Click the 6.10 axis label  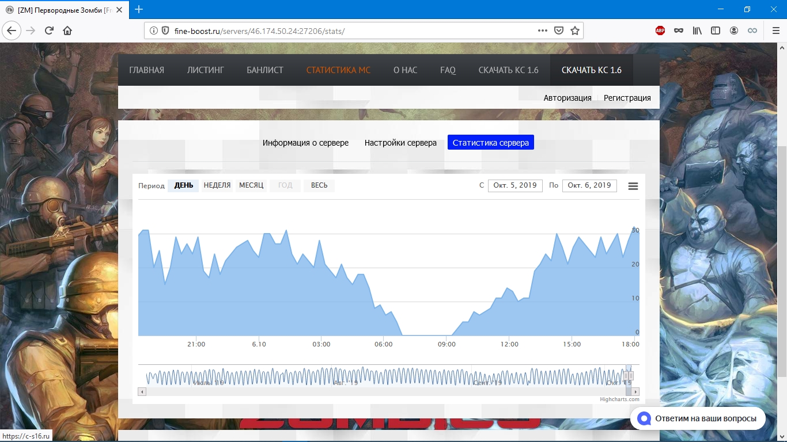pos(259,344)
